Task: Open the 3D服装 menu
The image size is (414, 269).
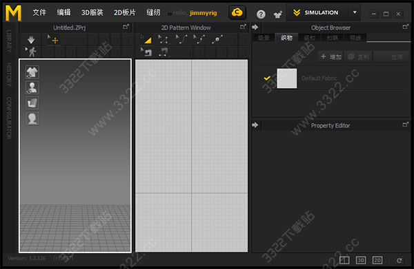Action: [92, 12]
